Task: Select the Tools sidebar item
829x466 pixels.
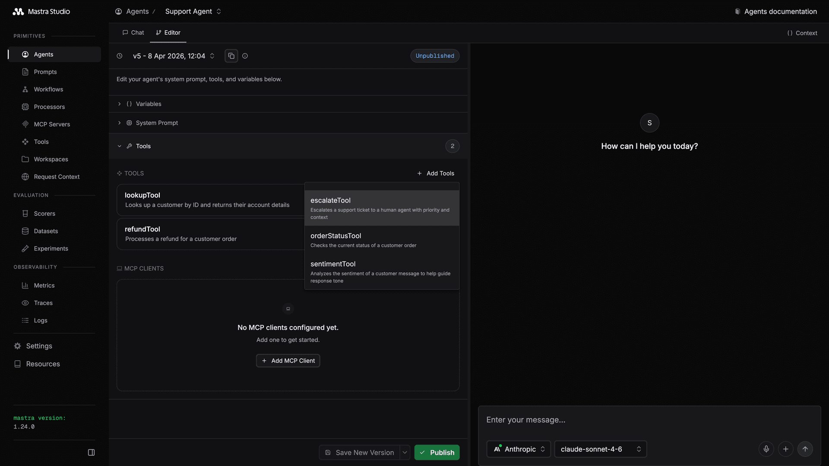Action: pyautogui.click(x=41, y=142)
